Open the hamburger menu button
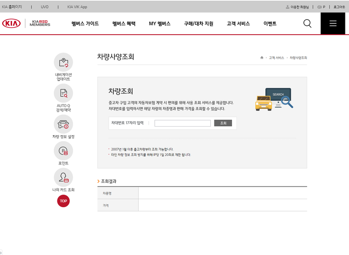349x255 pixels. point(333,23)
